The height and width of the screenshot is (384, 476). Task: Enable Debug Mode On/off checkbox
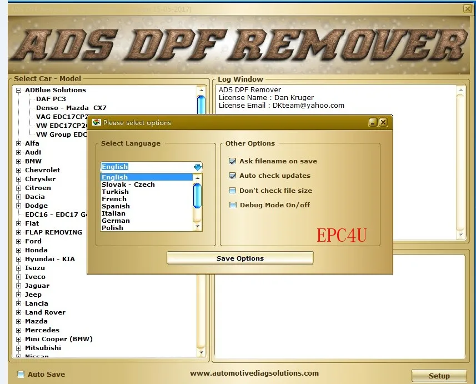point(232,205)
